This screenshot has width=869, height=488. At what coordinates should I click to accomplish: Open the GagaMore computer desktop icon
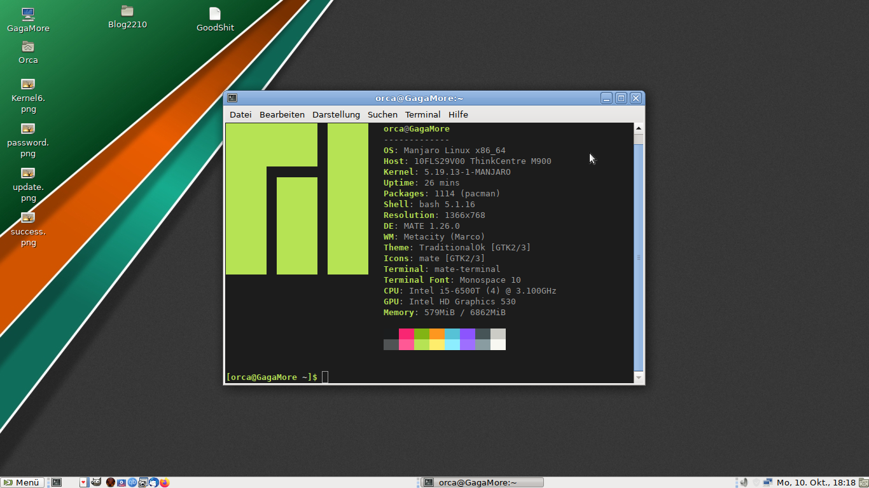(x=28, y=20)
